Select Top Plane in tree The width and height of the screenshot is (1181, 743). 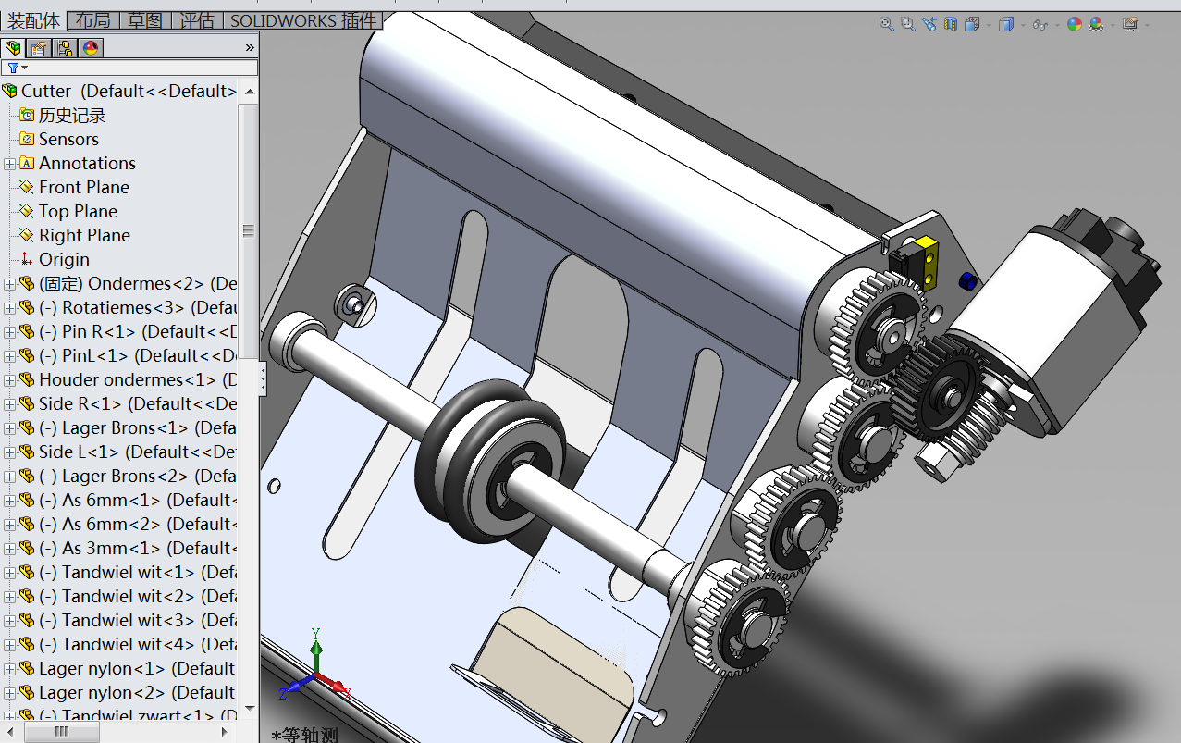(78, 211)
